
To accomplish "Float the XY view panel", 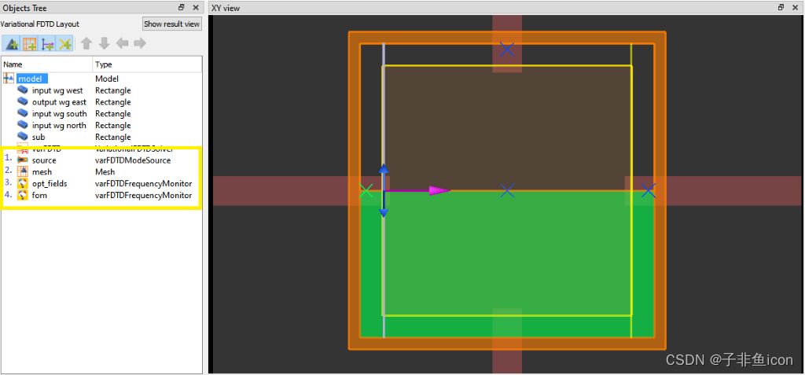I will click(781, 7).
